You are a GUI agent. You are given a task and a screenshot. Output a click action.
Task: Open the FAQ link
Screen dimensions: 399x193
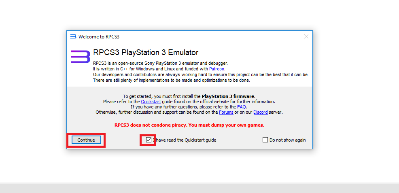click(242, 107)
